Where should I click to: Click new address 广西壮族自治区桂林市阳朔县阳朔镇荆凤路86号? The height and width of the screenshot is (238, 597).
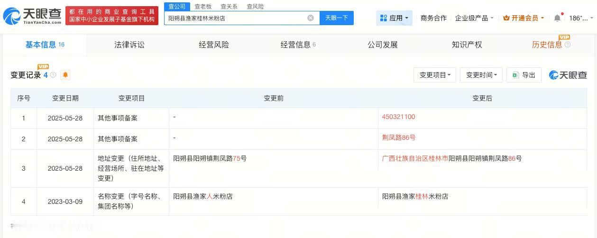pos(452,158)
